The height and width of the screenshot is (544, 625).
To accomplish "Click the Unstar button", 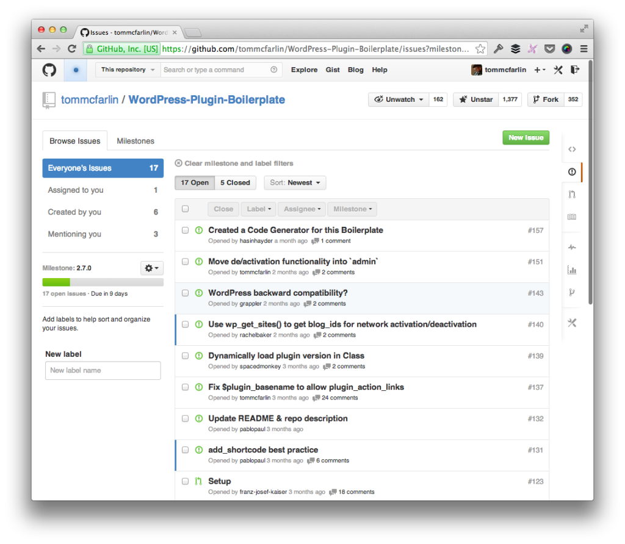I will (x=475, y=99).
